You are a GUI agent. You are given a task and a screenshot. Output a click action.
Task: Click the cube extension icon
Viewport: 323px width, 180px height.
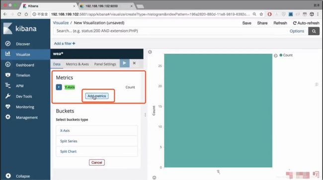(x=312, y=14)
